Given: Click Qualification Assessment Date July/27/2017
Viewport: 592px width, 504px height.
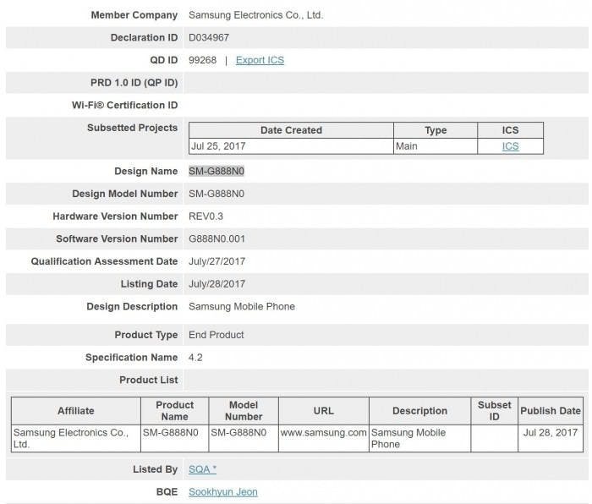Looking at the screenshot, I should pyautogui.click(x=217, y=261).
